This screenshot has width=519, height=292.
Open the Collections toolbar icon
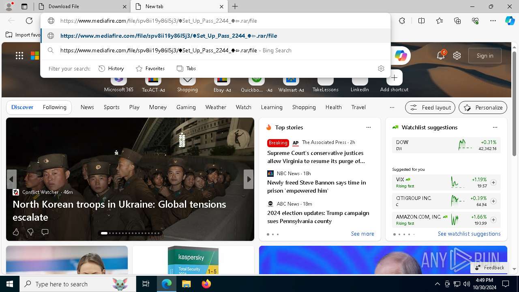(457, 21)
